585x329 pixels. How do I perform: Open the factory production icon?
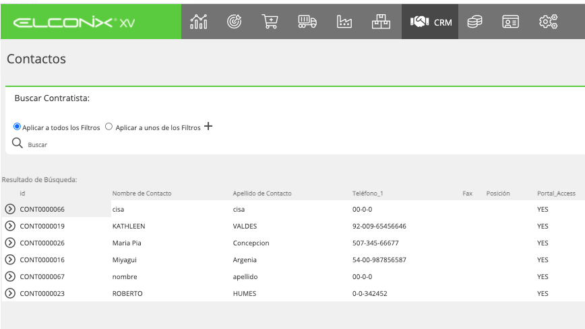coord(344,22)
